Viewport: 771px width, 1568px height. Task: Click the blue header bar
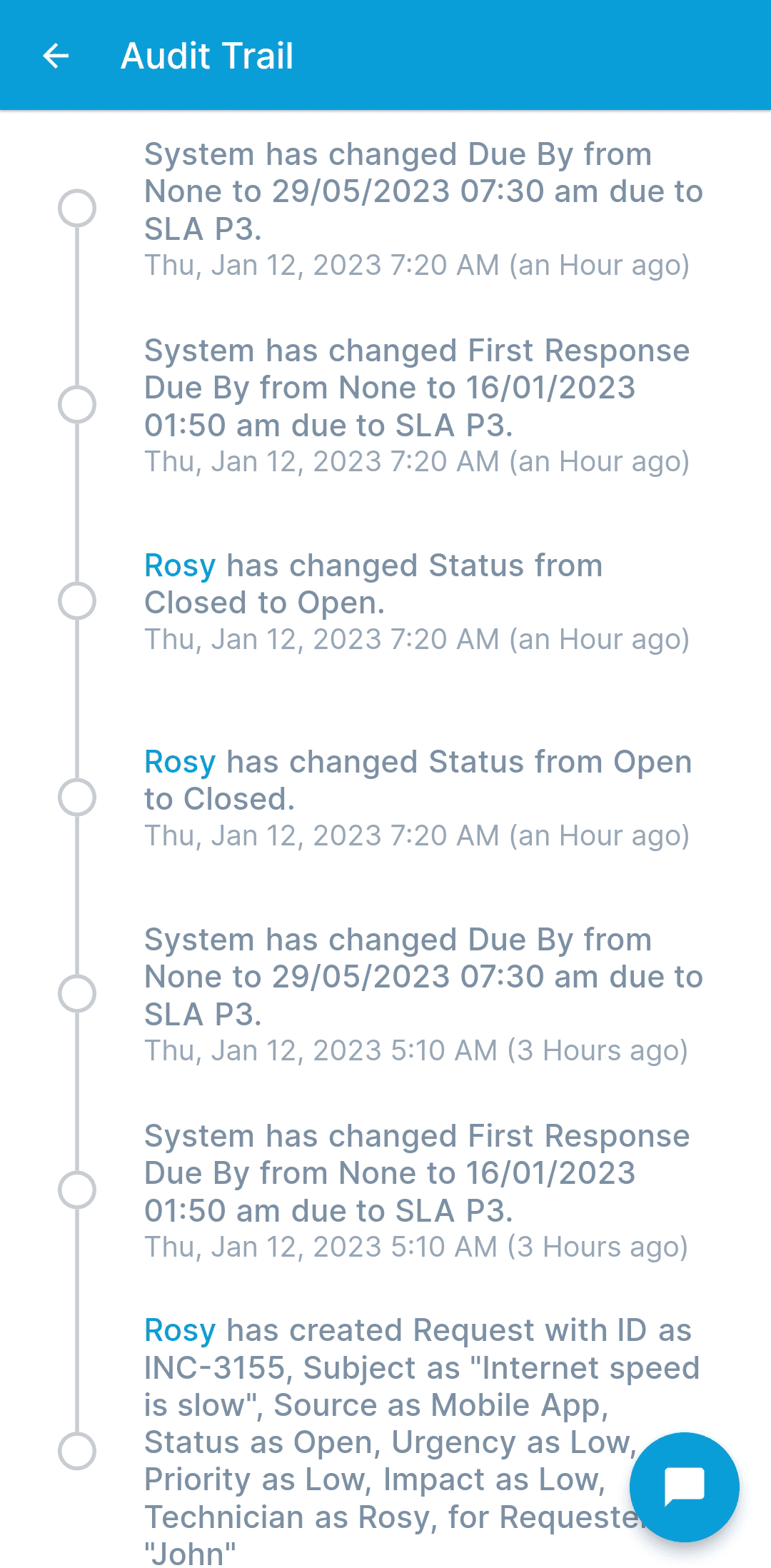tap(500, 56)
